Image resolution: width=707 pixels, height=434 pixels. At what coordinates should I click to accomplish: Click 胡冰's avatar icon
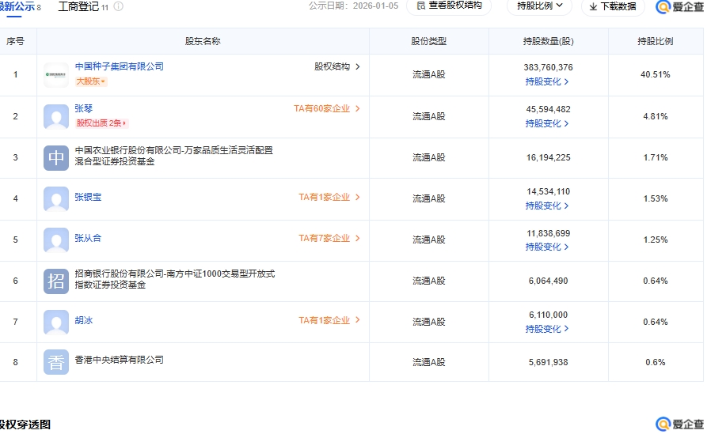[x=56, y=323]
